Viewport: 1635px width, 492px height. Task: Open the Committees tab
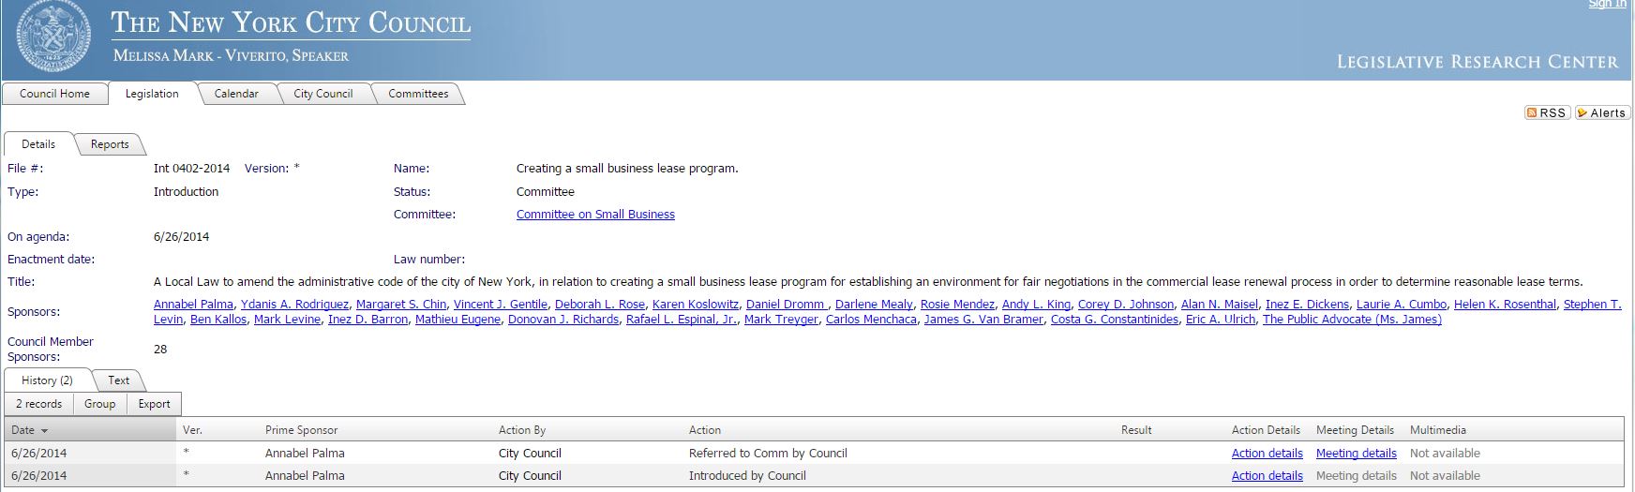418,94
